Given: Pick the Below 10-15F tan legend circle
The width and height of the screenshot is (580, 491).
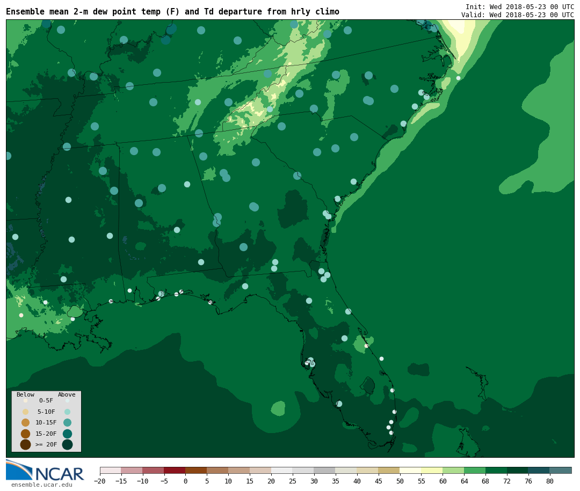Looking at the screenshot, I should pos(25,422).
